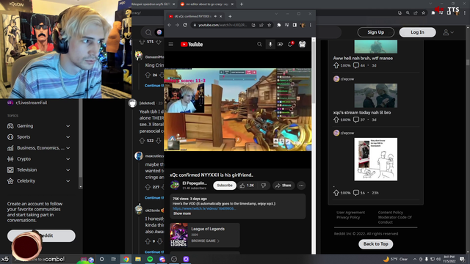This screenshot has width=470, height=264.
Task: Open User Agreement link in Reddit footer
Action: [350, 213]
